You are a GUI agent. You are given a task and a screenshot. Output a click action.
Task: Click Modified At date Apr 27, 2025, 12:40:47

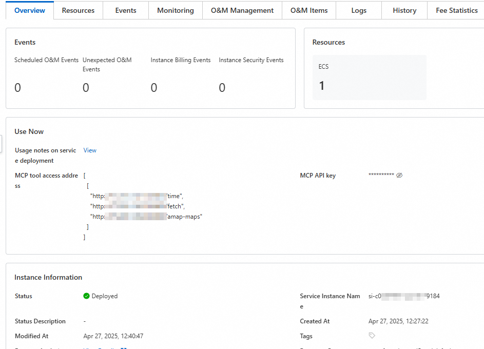(x=113, y=336)
